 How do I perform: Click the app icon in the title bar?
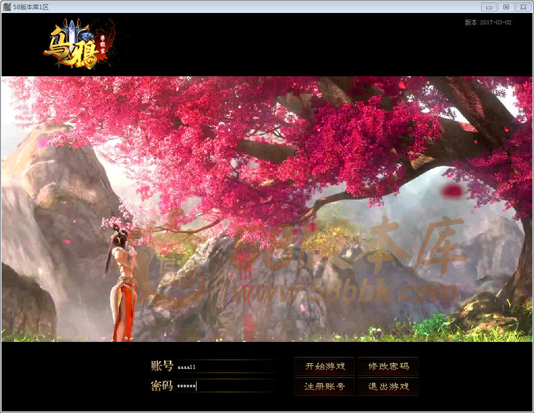7,7
